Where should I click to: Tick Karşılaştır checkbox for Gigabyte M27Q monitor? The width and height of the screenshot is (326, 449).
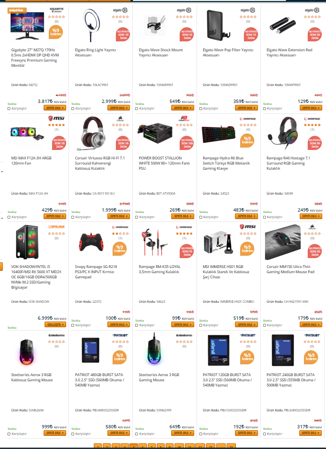pyautogui.click(x=9, y=109)
